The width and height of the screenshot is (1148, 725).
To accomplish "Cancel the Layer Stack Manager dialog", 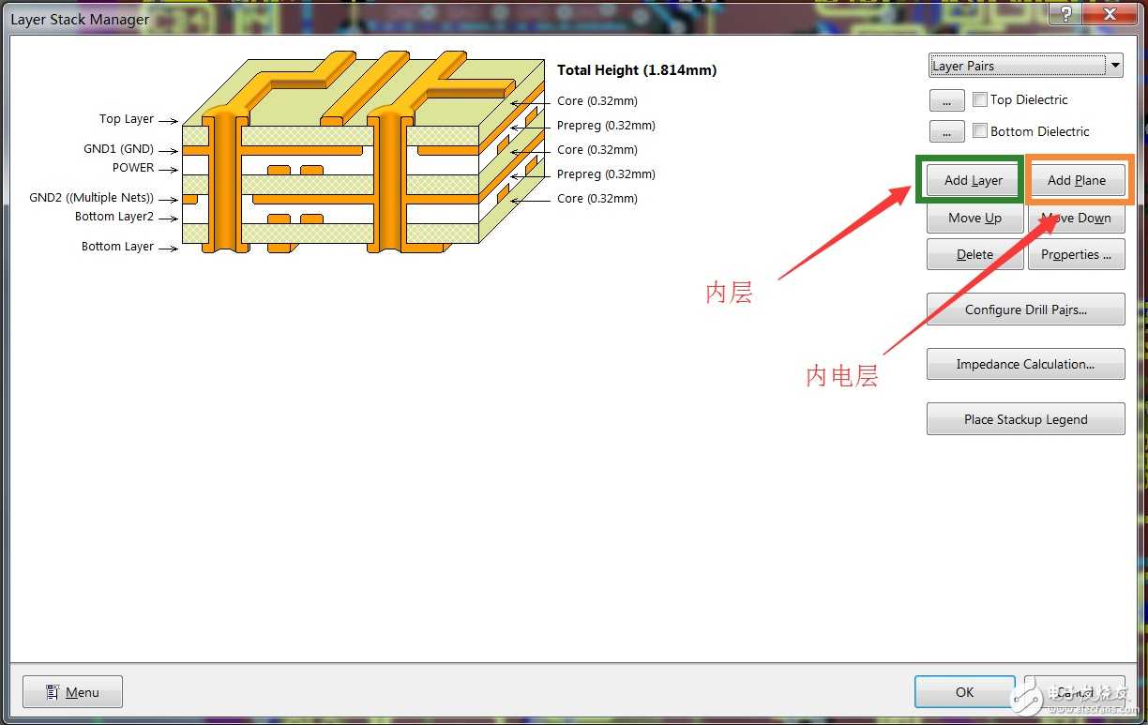I will (x=1076, y=692).
